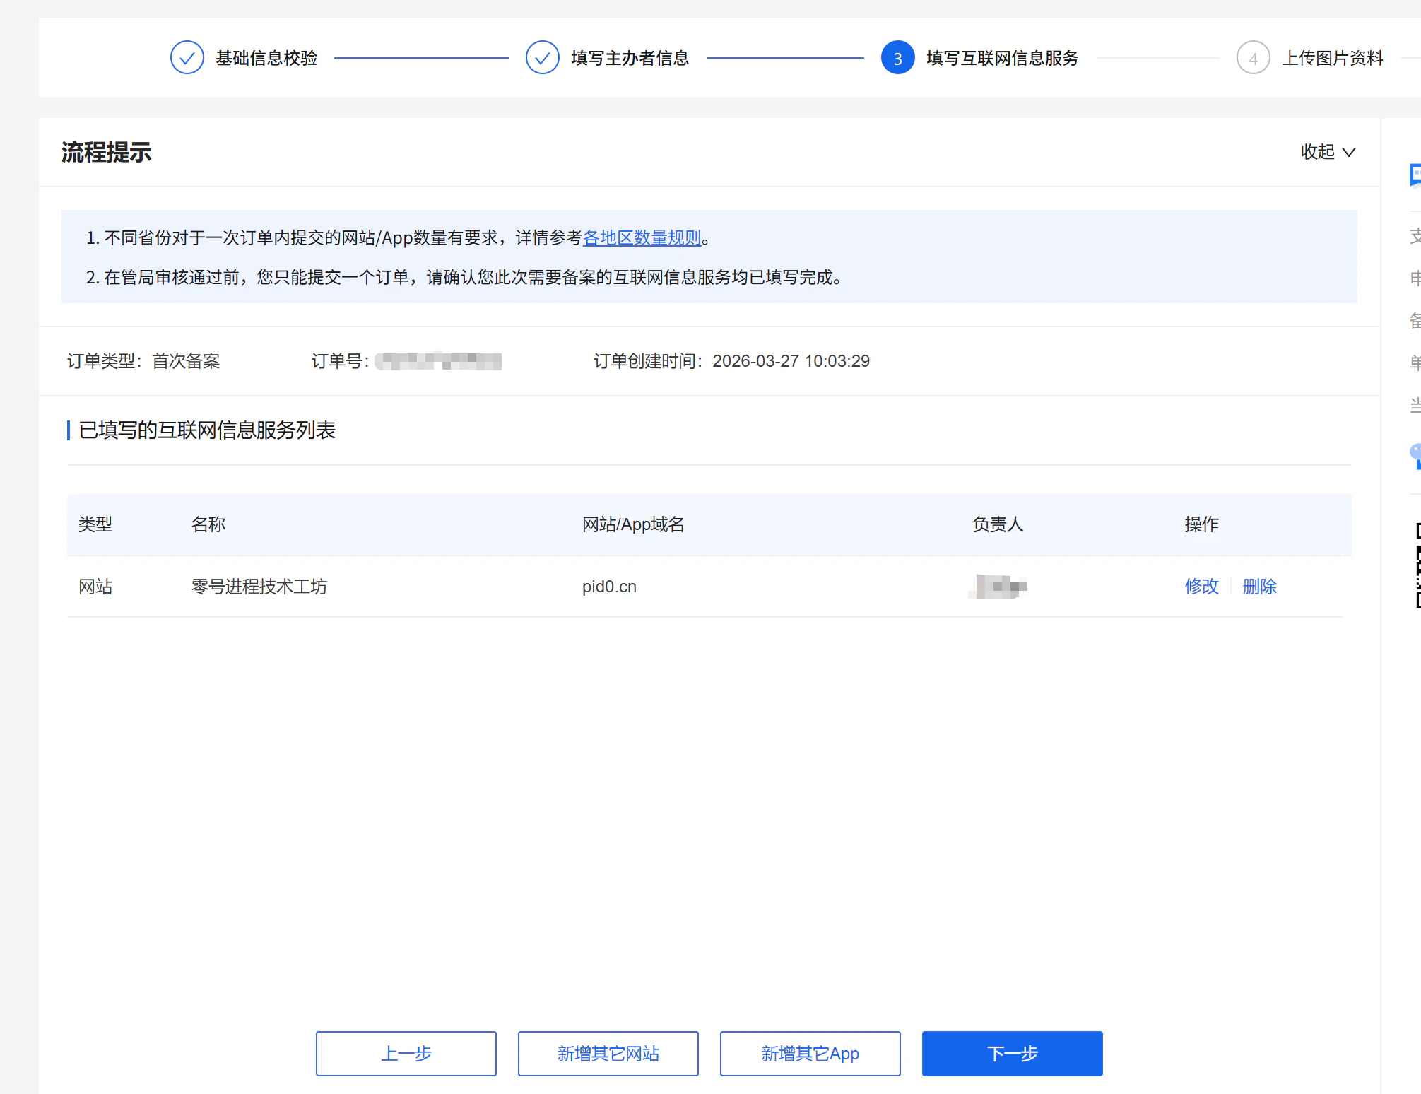Screen dimensions: 1421x1094
Task: Click 删除 to remove the website entry
Action: pos(1259,587)
